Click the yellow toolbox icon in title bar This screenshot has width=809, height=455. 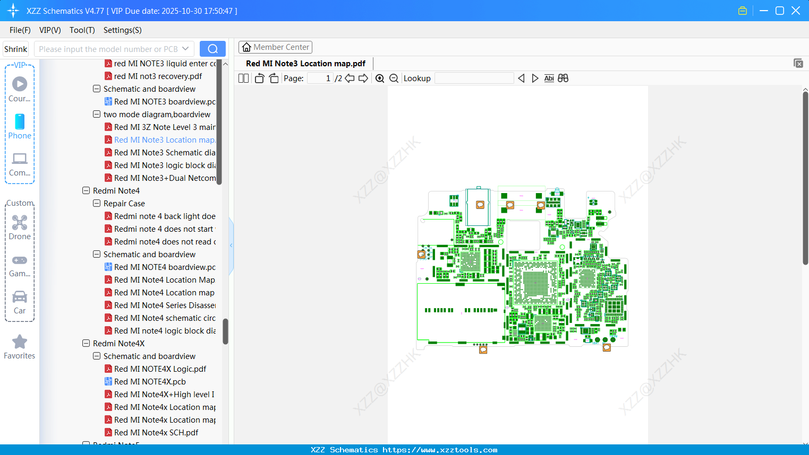743,11
